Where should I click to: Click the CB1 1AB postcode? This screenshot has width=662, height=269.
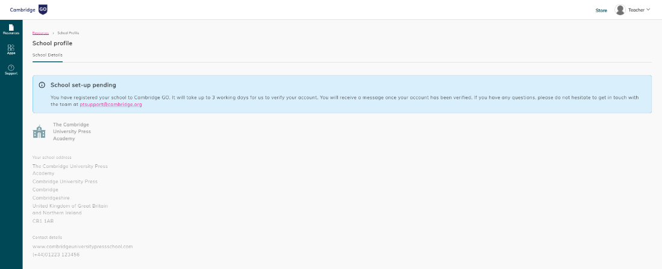click(x=43, y=221)
